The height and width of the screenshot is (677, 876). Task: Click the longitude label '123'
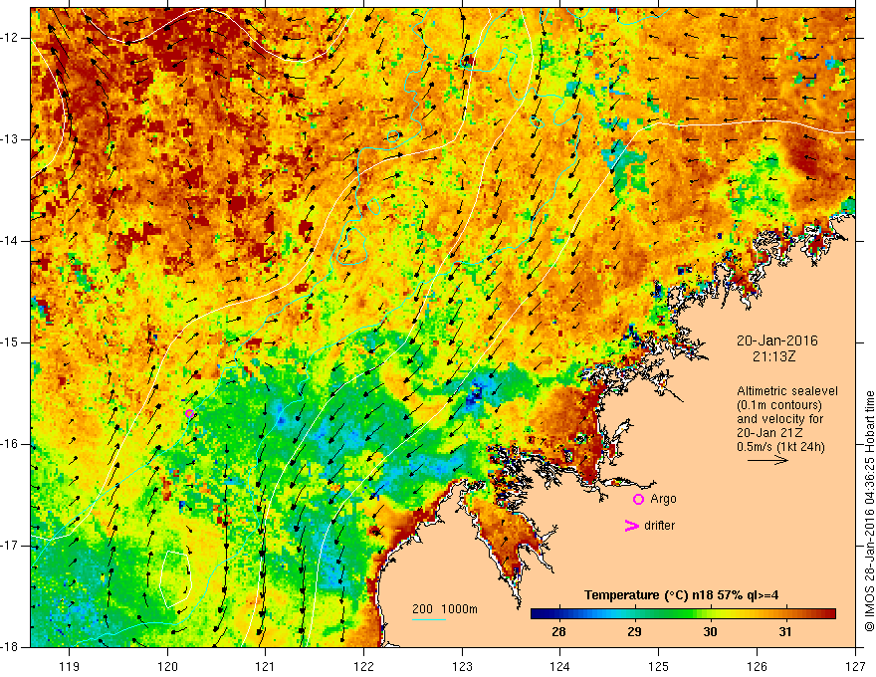point(462,666)
